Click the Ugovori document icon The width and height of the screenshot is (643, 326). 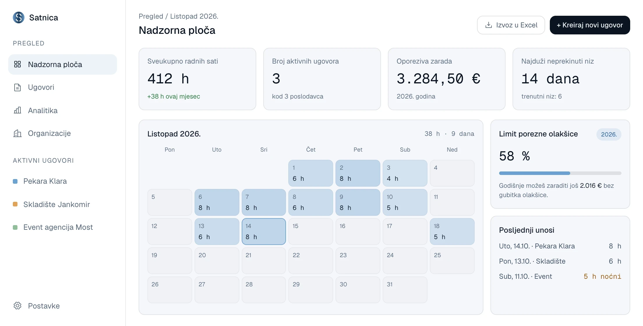pyautogui.click(x=17, y=87)
